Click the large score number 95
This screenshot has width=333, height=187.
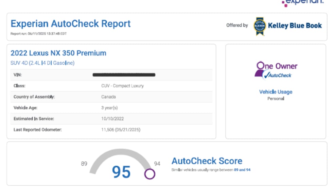(121, 172)
